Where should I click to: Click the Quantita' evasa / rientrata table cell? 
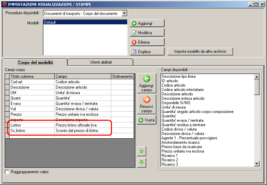[x=83, y=103]
